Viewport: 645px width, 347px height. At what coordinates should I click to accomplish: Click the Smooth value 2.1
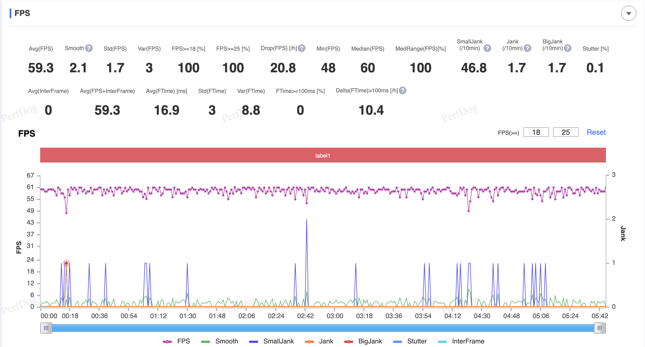click(78, 68)
